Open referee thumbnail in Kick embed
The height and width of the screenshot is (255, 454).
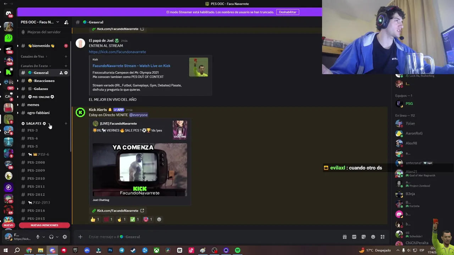[199, 67]
